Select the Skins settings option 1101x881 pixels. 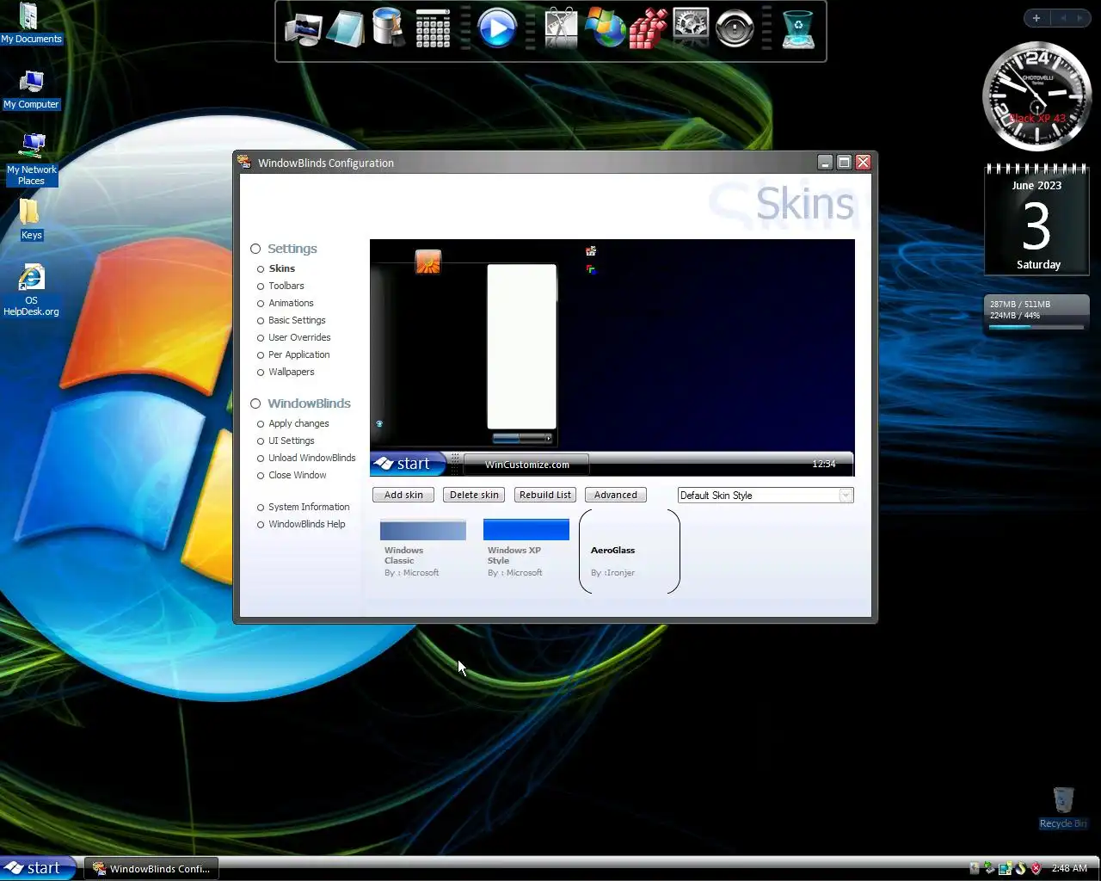(281, 268)
